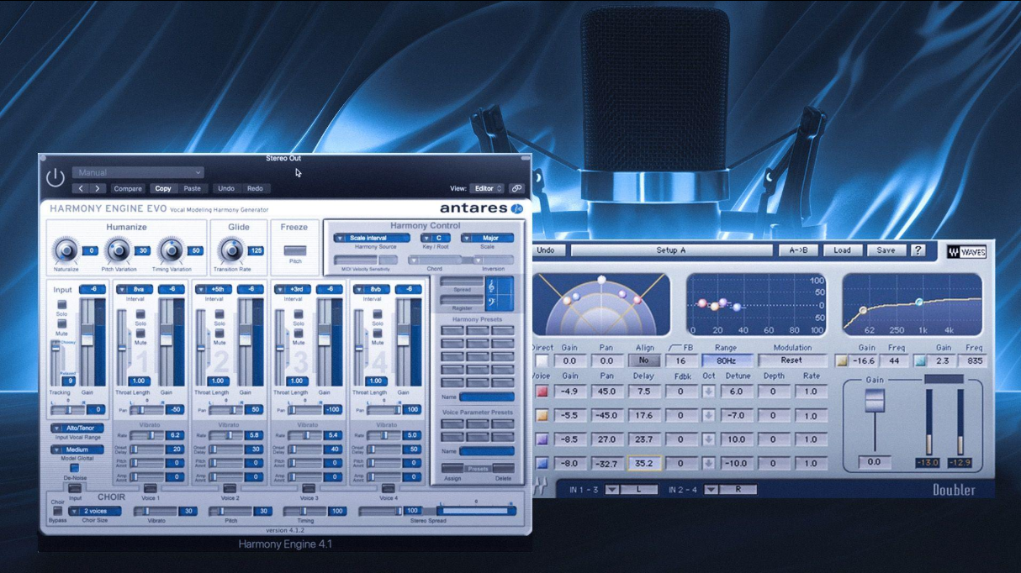1021x573 pixels.
Task: Toggle Align to Yes in Doubler
Action: 645,360
